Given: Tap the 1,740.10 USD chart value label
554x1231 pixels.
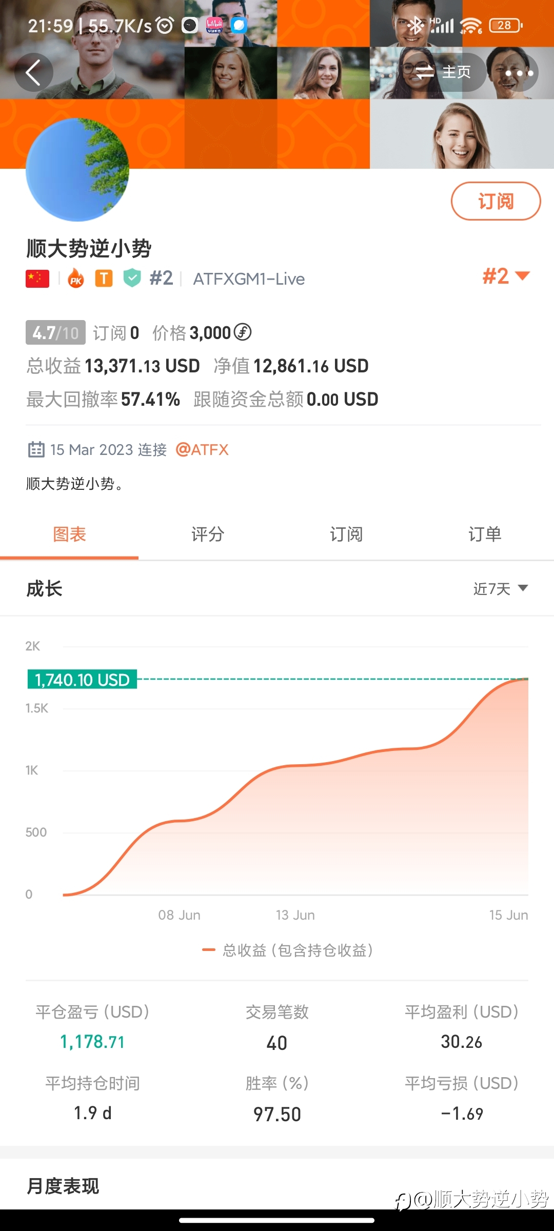Looking at the screenshot, I should [82, 680].
